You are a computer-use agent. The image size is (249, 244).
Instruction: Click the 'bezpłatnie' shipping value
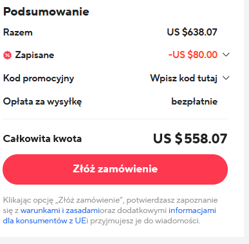pos(194,101)
